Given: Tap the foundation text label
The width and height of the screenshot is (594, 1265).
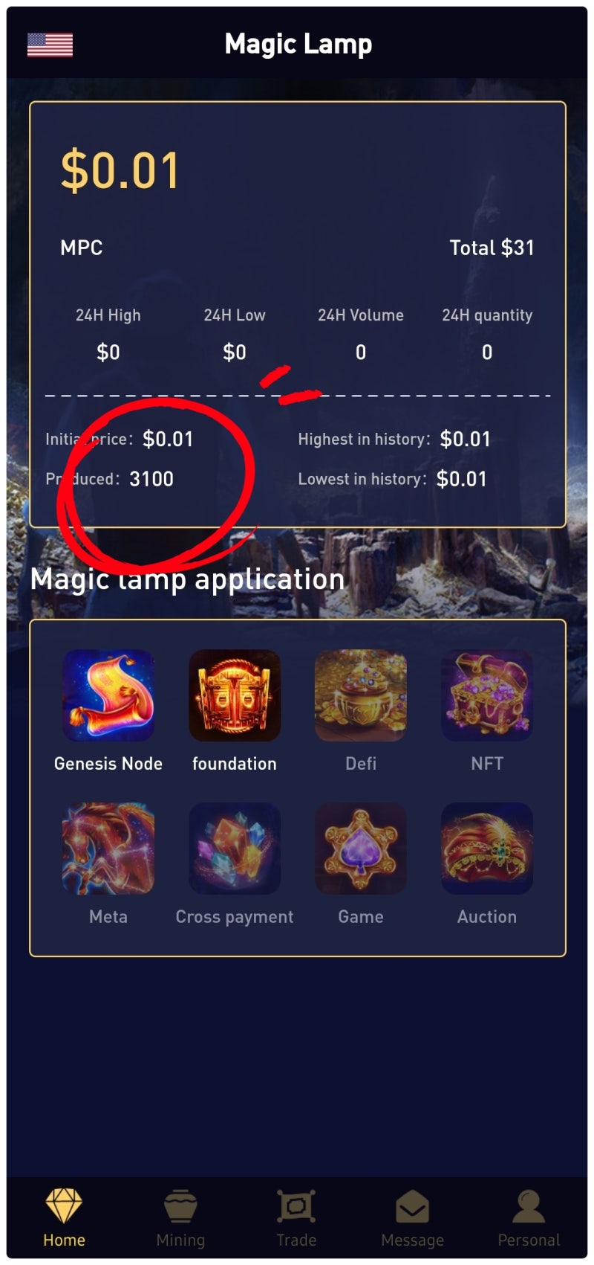Looking at the screenshot, I should click(235, 764).
